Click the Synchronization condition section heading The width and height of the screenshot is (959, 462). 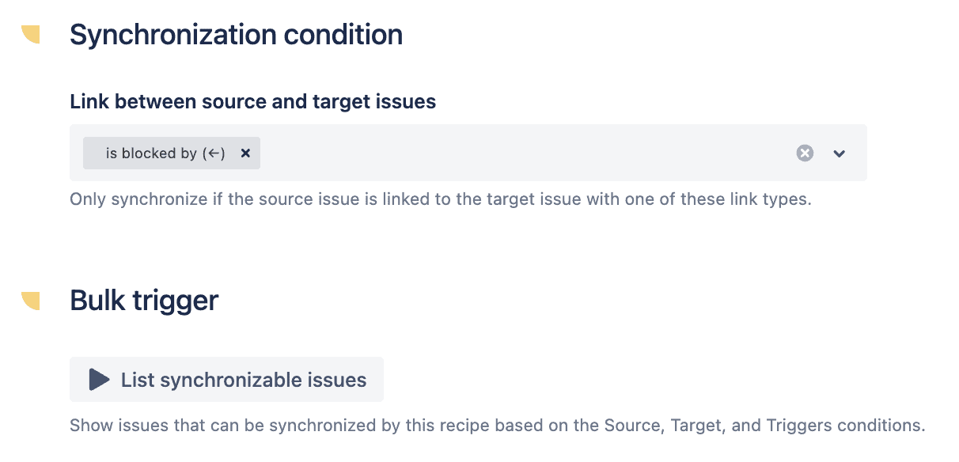(236, 34)
